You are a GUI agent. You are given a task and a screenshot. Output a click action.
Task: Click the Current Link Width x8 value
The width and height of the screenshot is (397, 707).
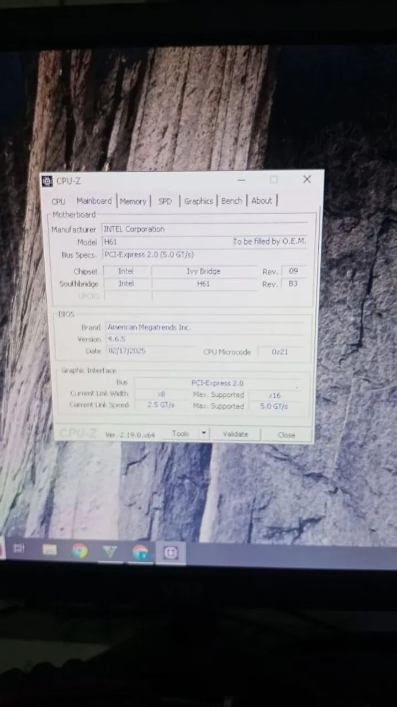point(161,394)
